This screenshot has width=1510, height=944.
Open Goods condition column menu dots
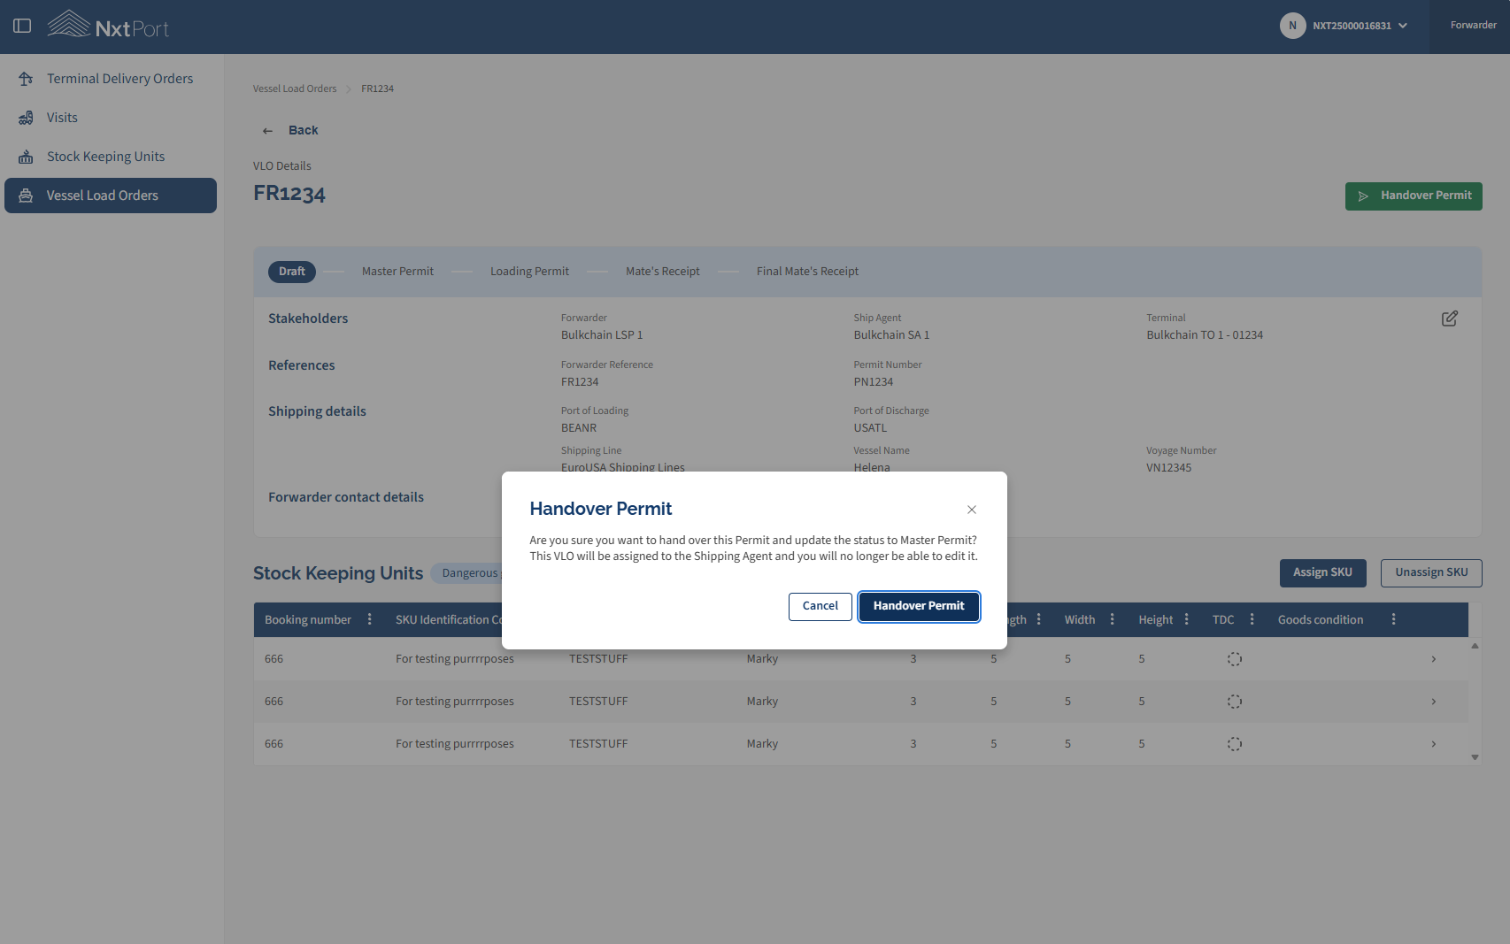tap(1394, 619)
